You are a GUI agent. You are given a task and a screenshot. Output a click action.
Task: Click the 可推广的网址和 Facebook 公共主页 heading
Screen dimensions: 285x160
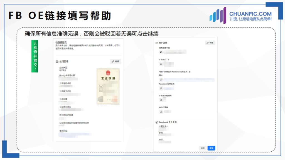173,72
